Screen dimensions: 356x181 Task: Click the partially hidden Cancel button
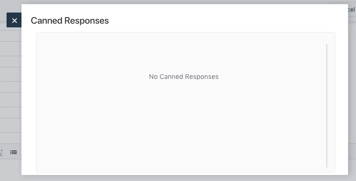coord(352,9)
